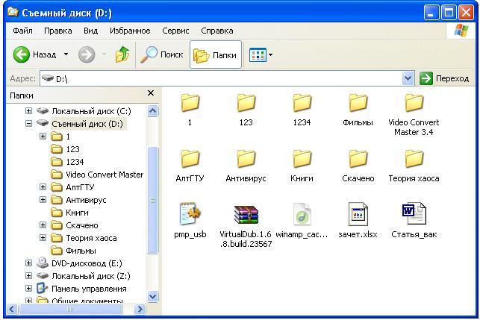This screenshot has width=480, height=320.
Task: Click the tree's horizontal scroll right arrow
Action: [140, 309]
